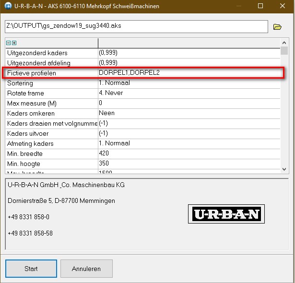Image resolution: width=295 pixels, height=283 pixels.
Task: Select the Fictieve profielen row label
Action: click(x=32, y=73)
